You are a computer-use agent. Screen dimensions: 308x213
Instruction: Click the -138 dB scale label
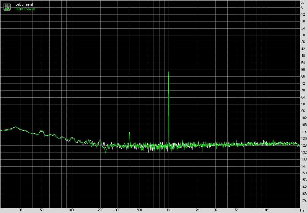[304, 159]
